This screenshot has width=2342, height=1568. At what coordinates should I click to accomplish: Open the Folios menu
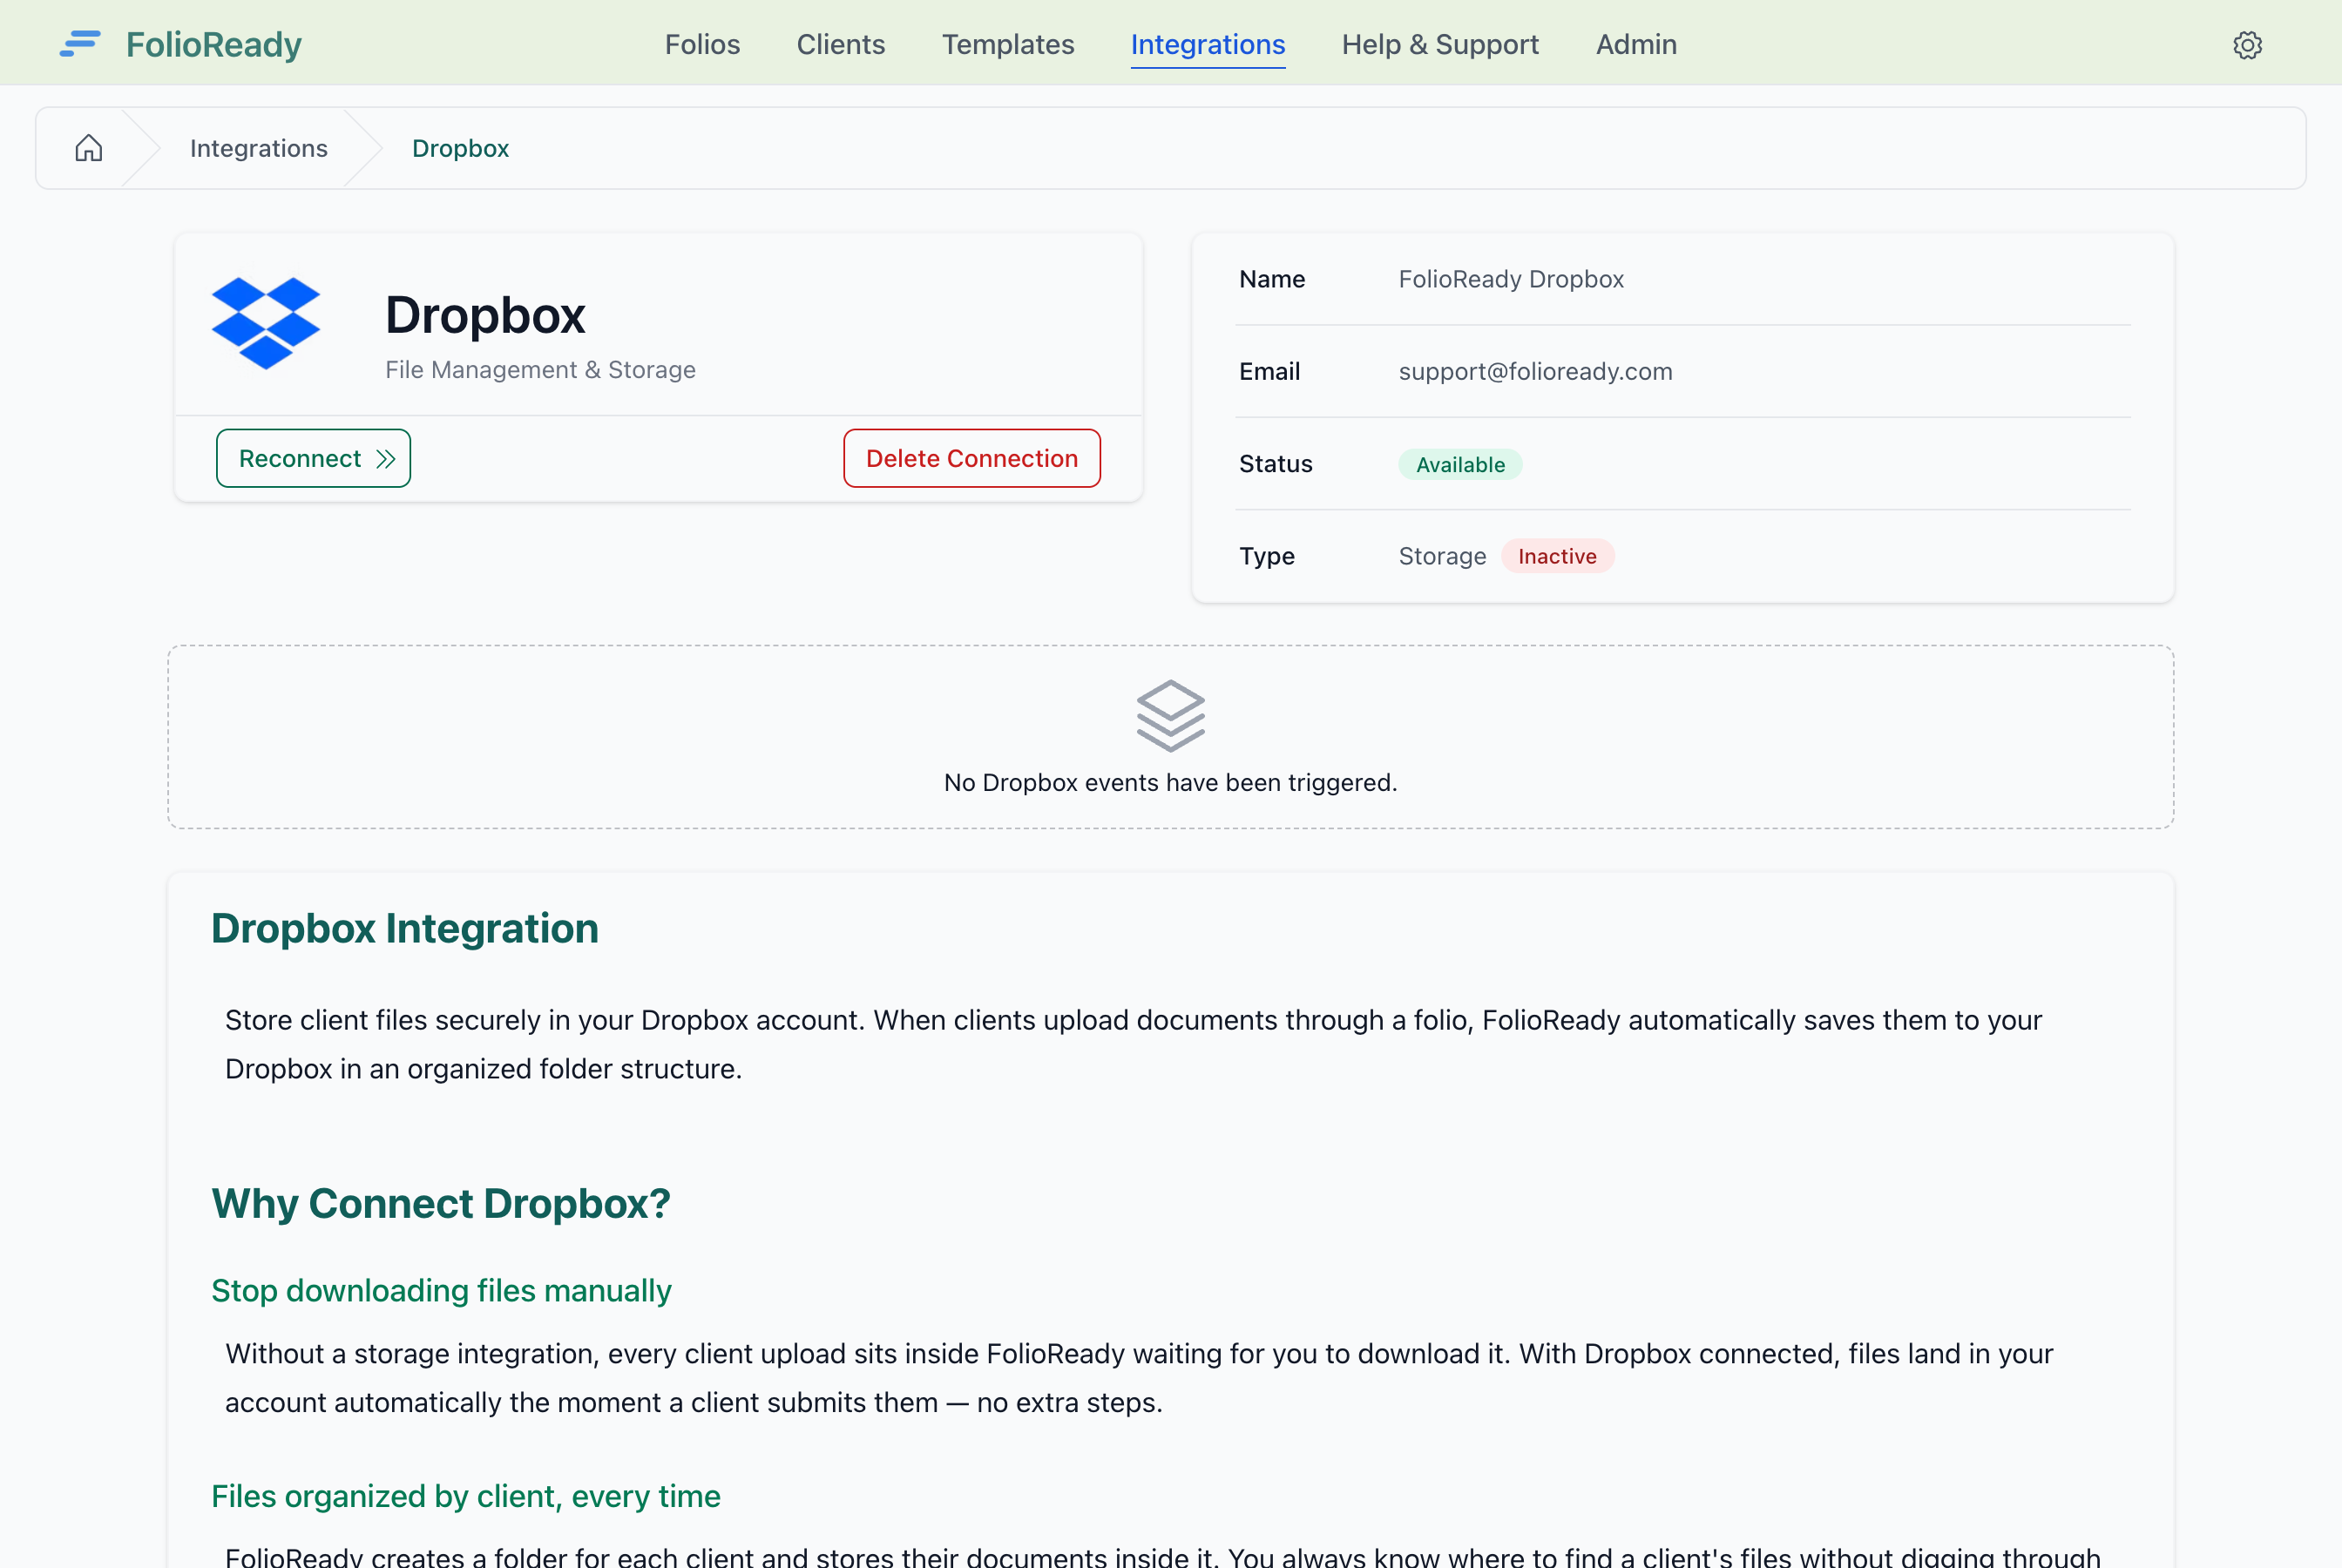coord(702,44)
